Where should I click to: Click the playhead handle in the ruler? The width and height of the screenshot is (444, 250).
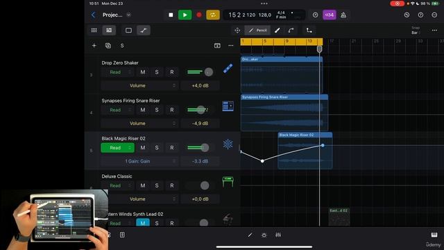319,49
